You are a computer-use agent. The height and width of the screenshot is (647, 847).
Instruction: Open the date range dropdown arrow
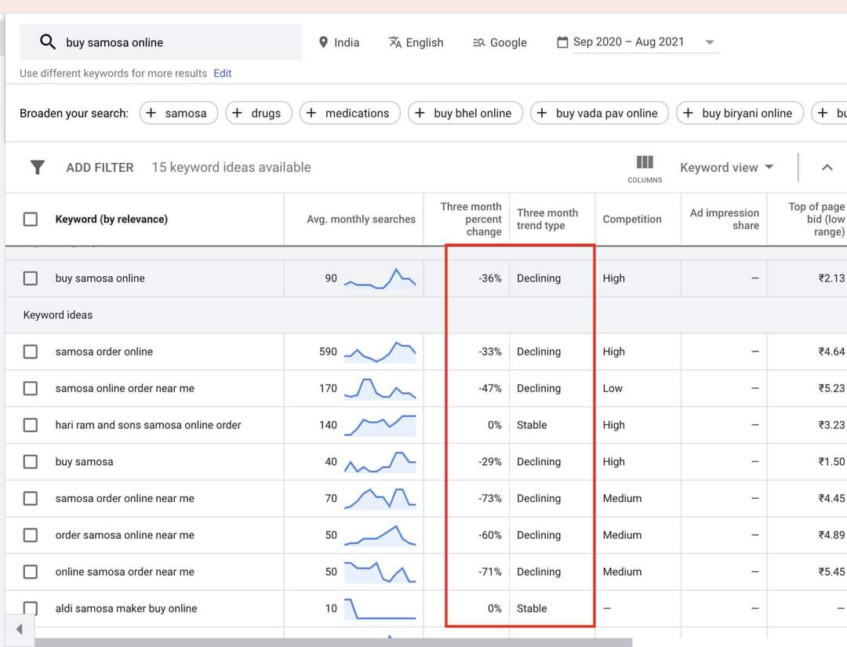[710, 42]
